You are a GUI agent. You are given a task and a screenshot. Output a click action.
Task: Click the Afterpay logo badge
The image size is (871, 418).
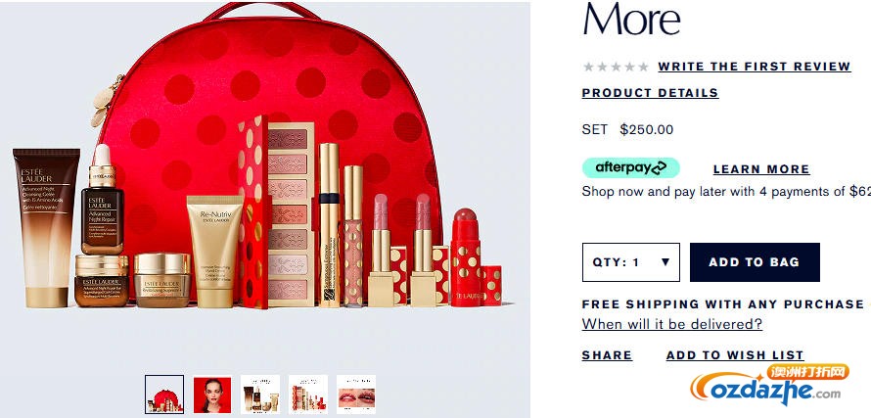(631, 167)
